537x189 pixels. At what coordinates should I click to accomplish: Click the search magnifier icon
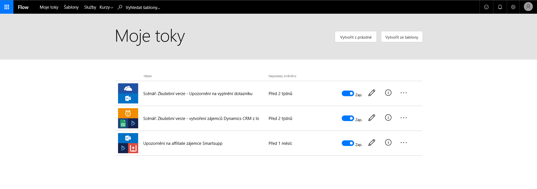(x=120, y=7)
